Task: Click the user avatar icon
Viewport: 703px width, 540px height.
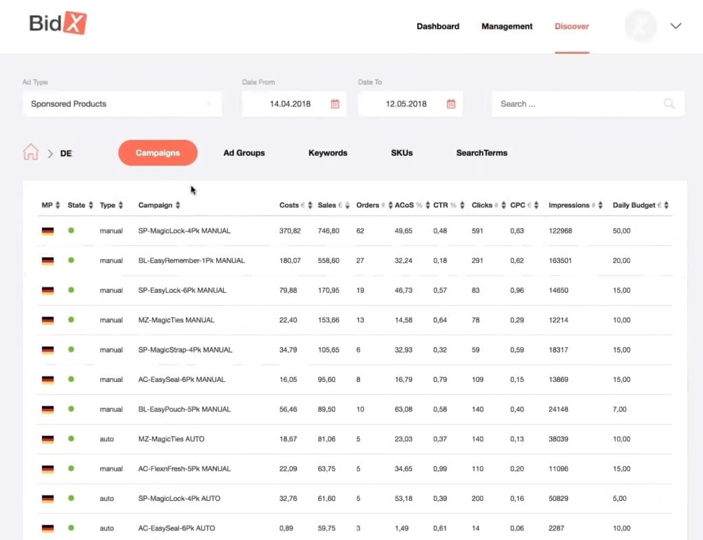Action: (641, 26)
